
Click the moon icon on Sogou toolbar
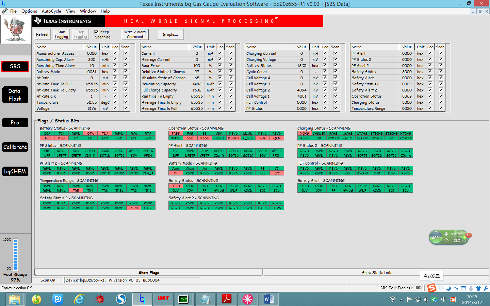pyautogui.click(x=448, y=288)
